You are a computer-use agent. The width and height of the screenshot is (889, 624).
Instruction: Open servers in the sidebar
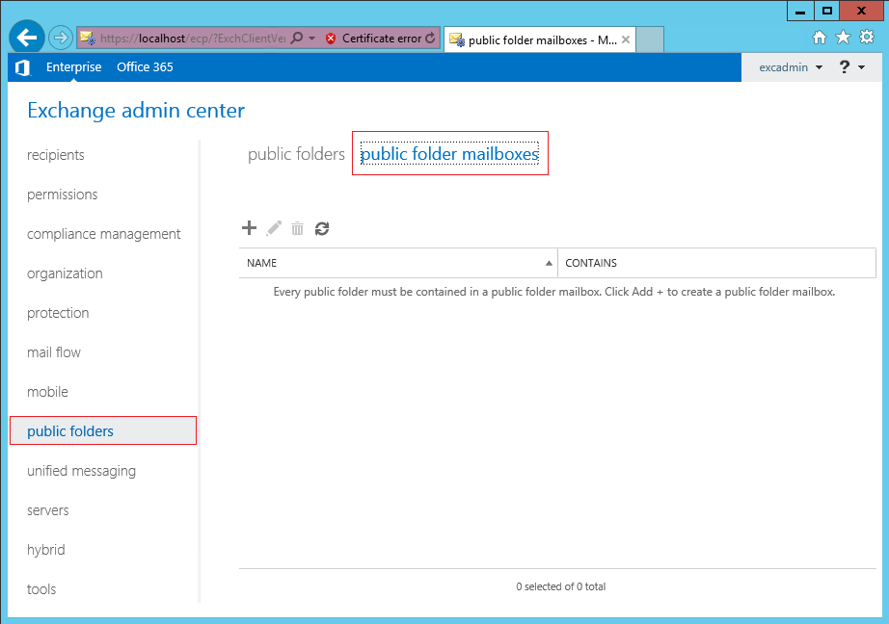[x=47, y=510]
